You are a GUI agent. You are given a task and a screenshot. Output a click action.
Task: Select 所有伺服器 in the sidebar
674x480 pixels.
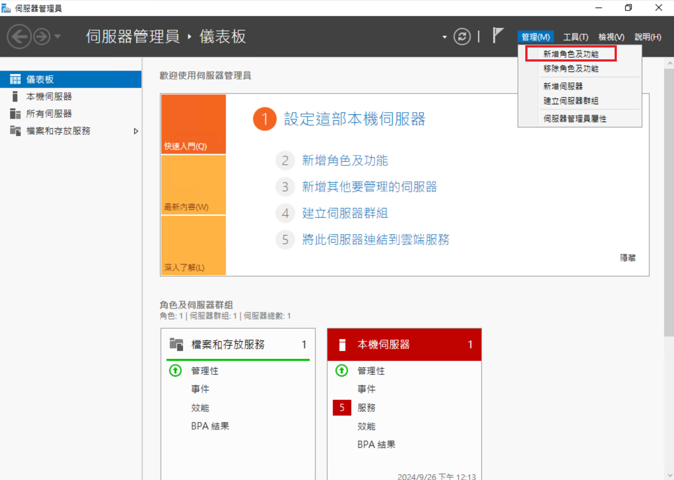pos(70,113)
